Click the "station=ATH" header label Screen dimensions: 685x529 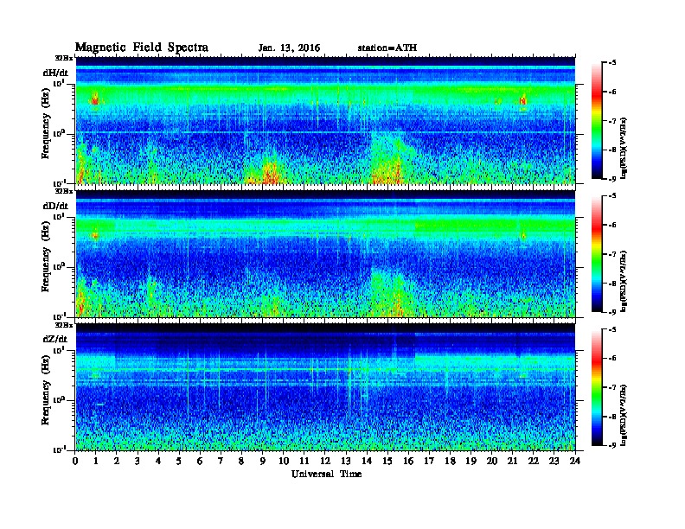tap(387, 48)
